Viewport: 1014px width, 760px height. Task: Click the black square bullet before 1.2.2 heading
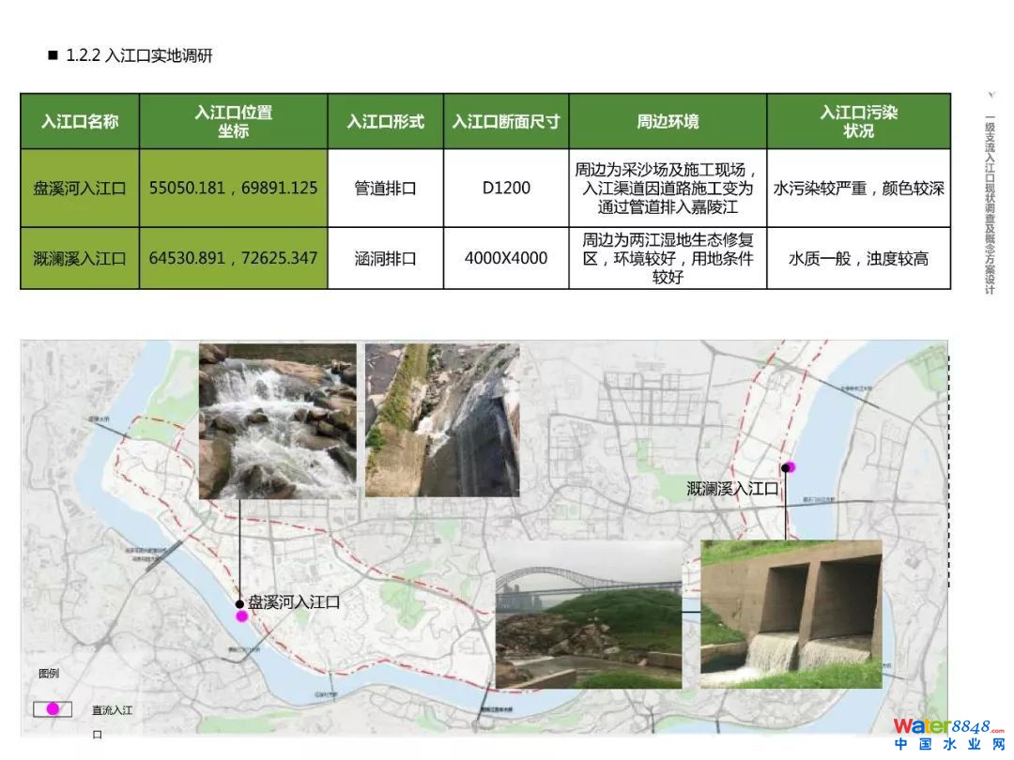pos(53,55)
